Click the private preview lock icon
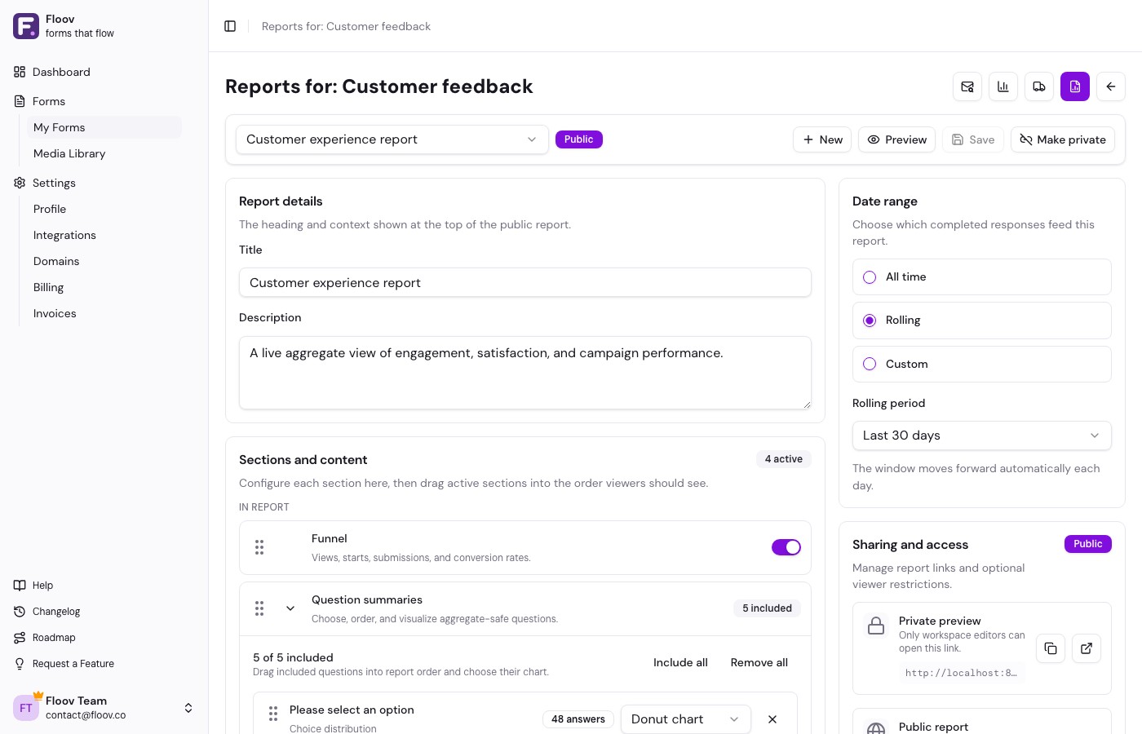Viewport: 1142px width, 734px height. (x=876, y=626)
